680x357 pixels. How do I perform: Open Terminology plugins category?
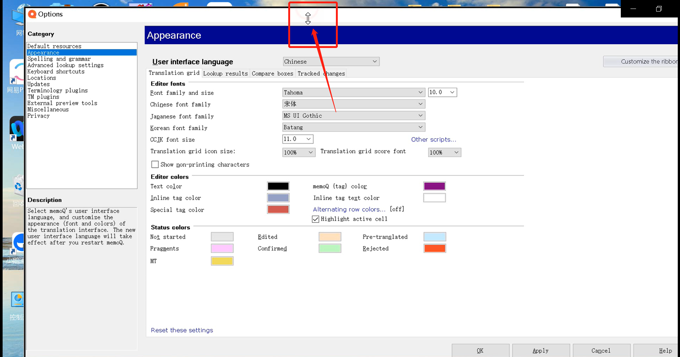(82, 90)
